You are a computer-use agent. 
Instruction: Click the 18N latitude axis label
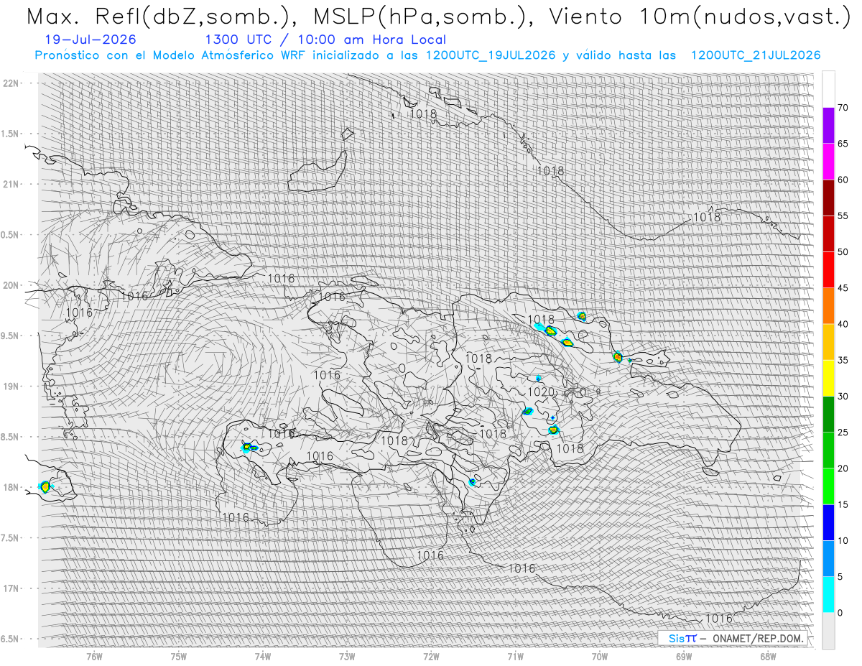click(x=11, y=487)
